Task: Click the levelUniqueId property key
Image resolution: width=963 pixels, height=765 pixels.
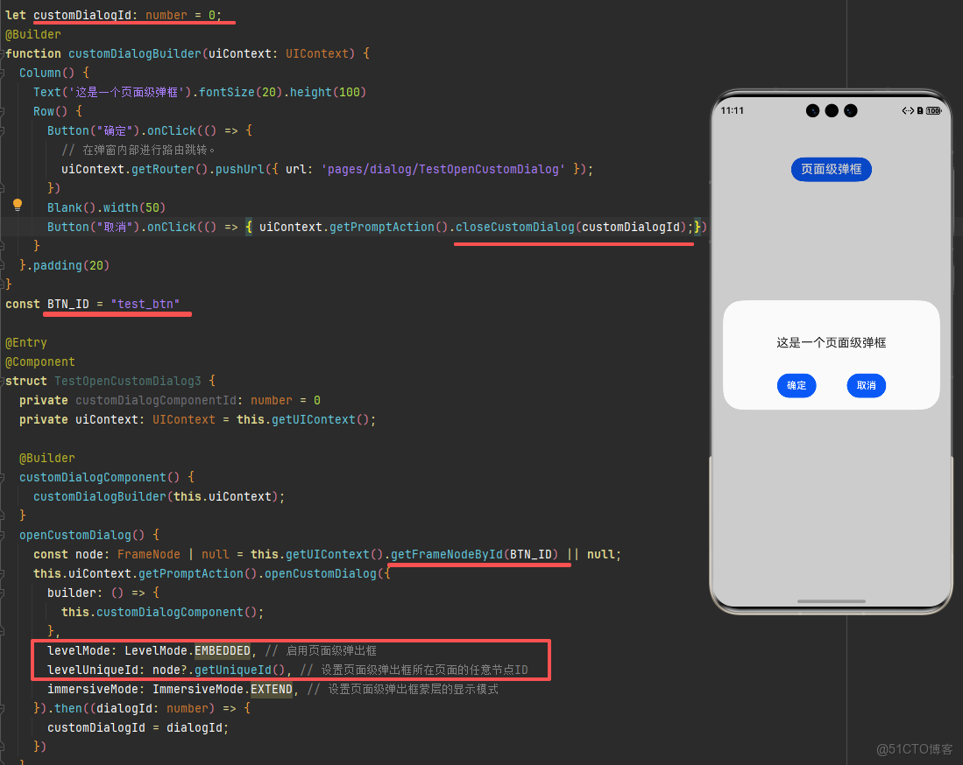Action: point(93,670)
